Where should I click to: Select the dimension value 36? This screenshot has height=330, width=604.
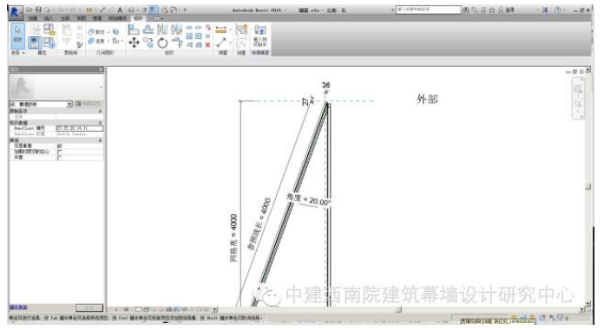[326, 85]
